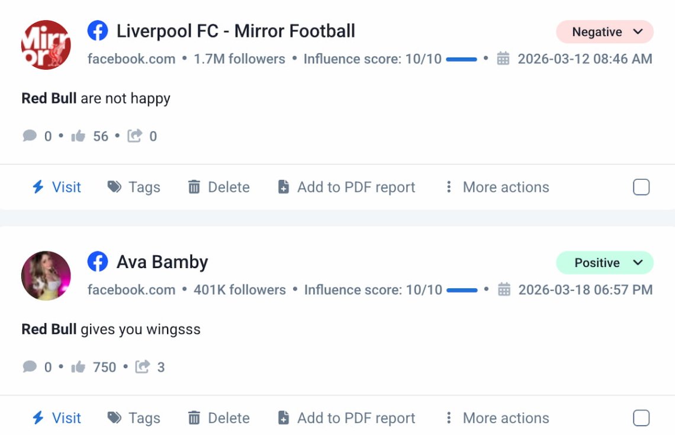This screenshot has width=675, height=435.
Task: Open Ava Bamby's profile picture thumbnail
Action: tap(46, 276)
